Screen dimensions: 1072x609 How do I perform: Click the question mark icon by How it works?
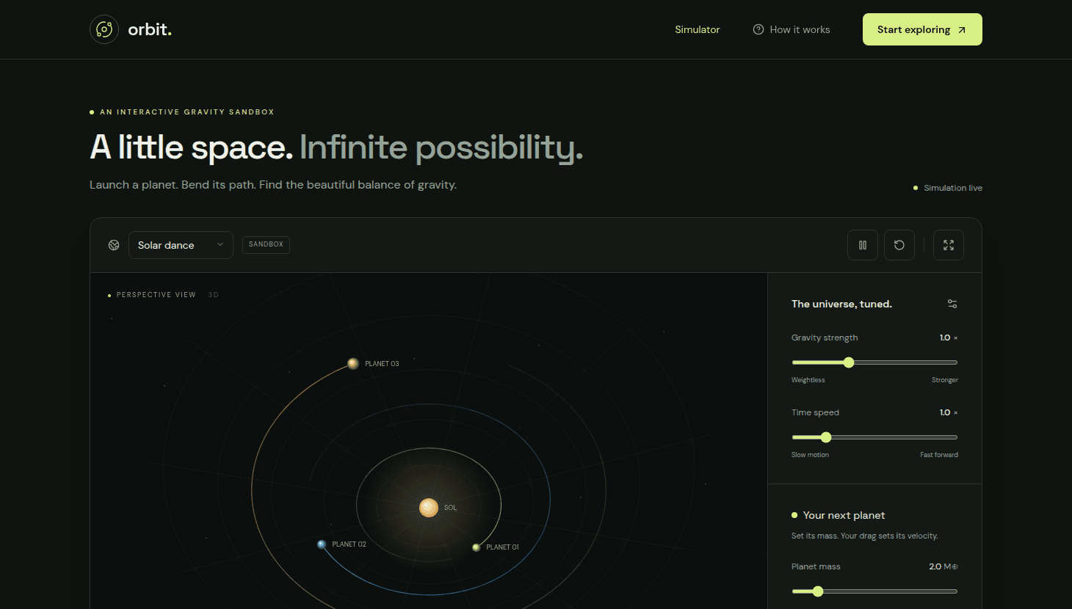tap(758, 29)
